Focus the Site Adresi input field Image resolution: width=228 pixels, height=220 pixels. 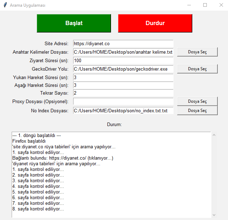[123, 43]
